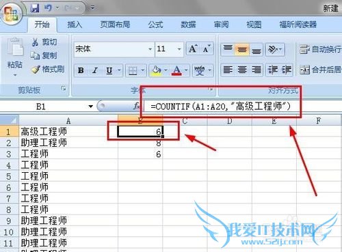Open the Quick Access Toolbar customize arrow

(92, 8)
